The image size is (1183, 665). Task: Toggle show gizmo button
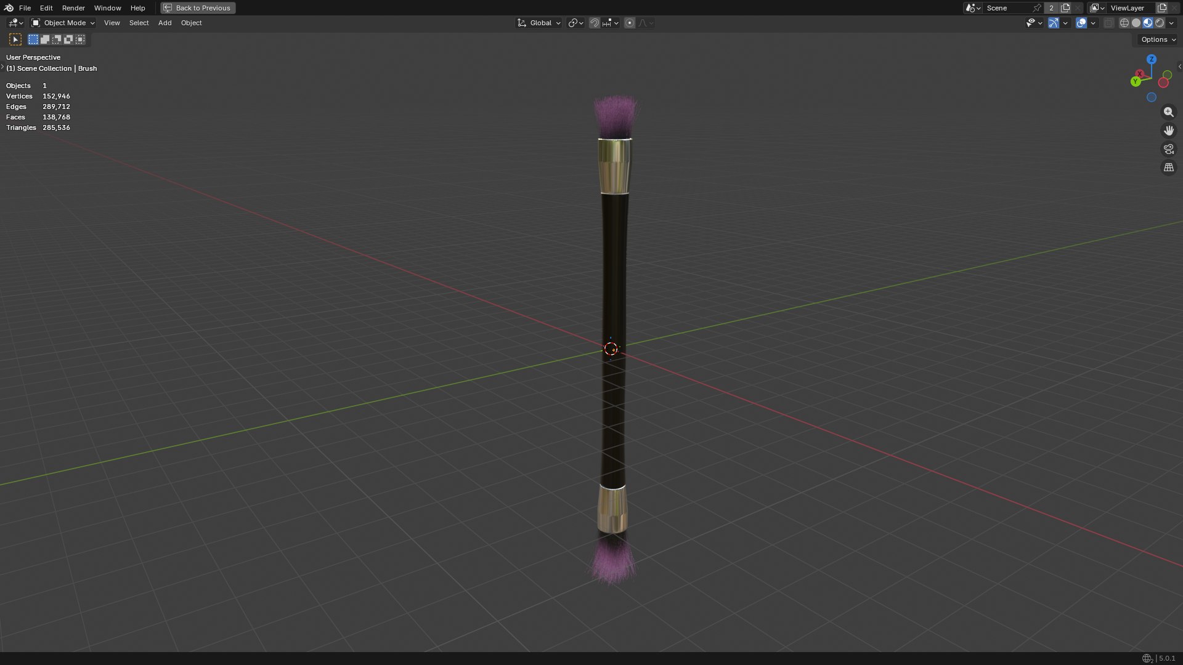point(1054,23)
